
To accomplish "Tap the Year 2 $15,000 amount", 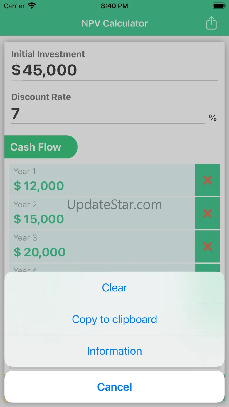I will pos(39,219).
